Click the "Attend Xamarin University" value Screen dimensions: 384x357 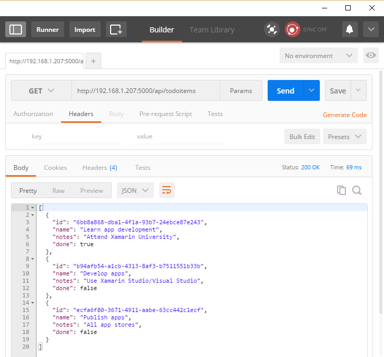(129, 237)
